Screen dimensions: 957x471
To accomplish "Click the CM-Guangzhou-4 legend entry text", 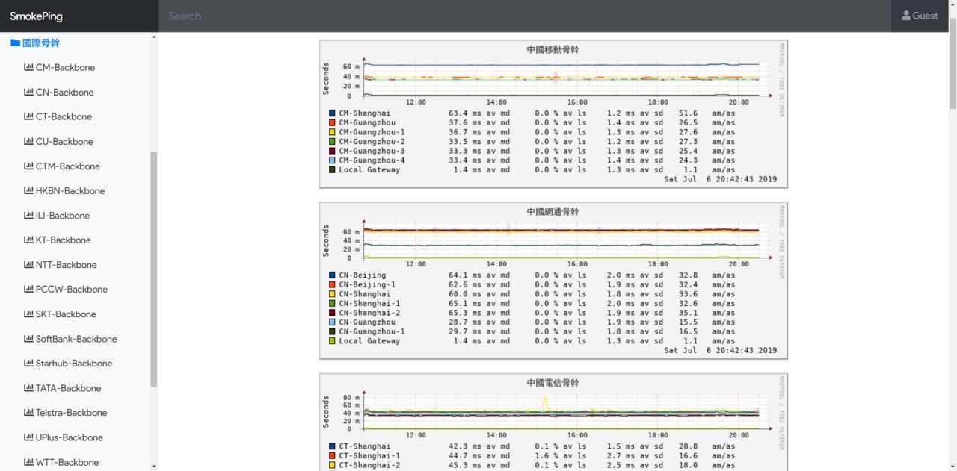I will tap(372, 160).
